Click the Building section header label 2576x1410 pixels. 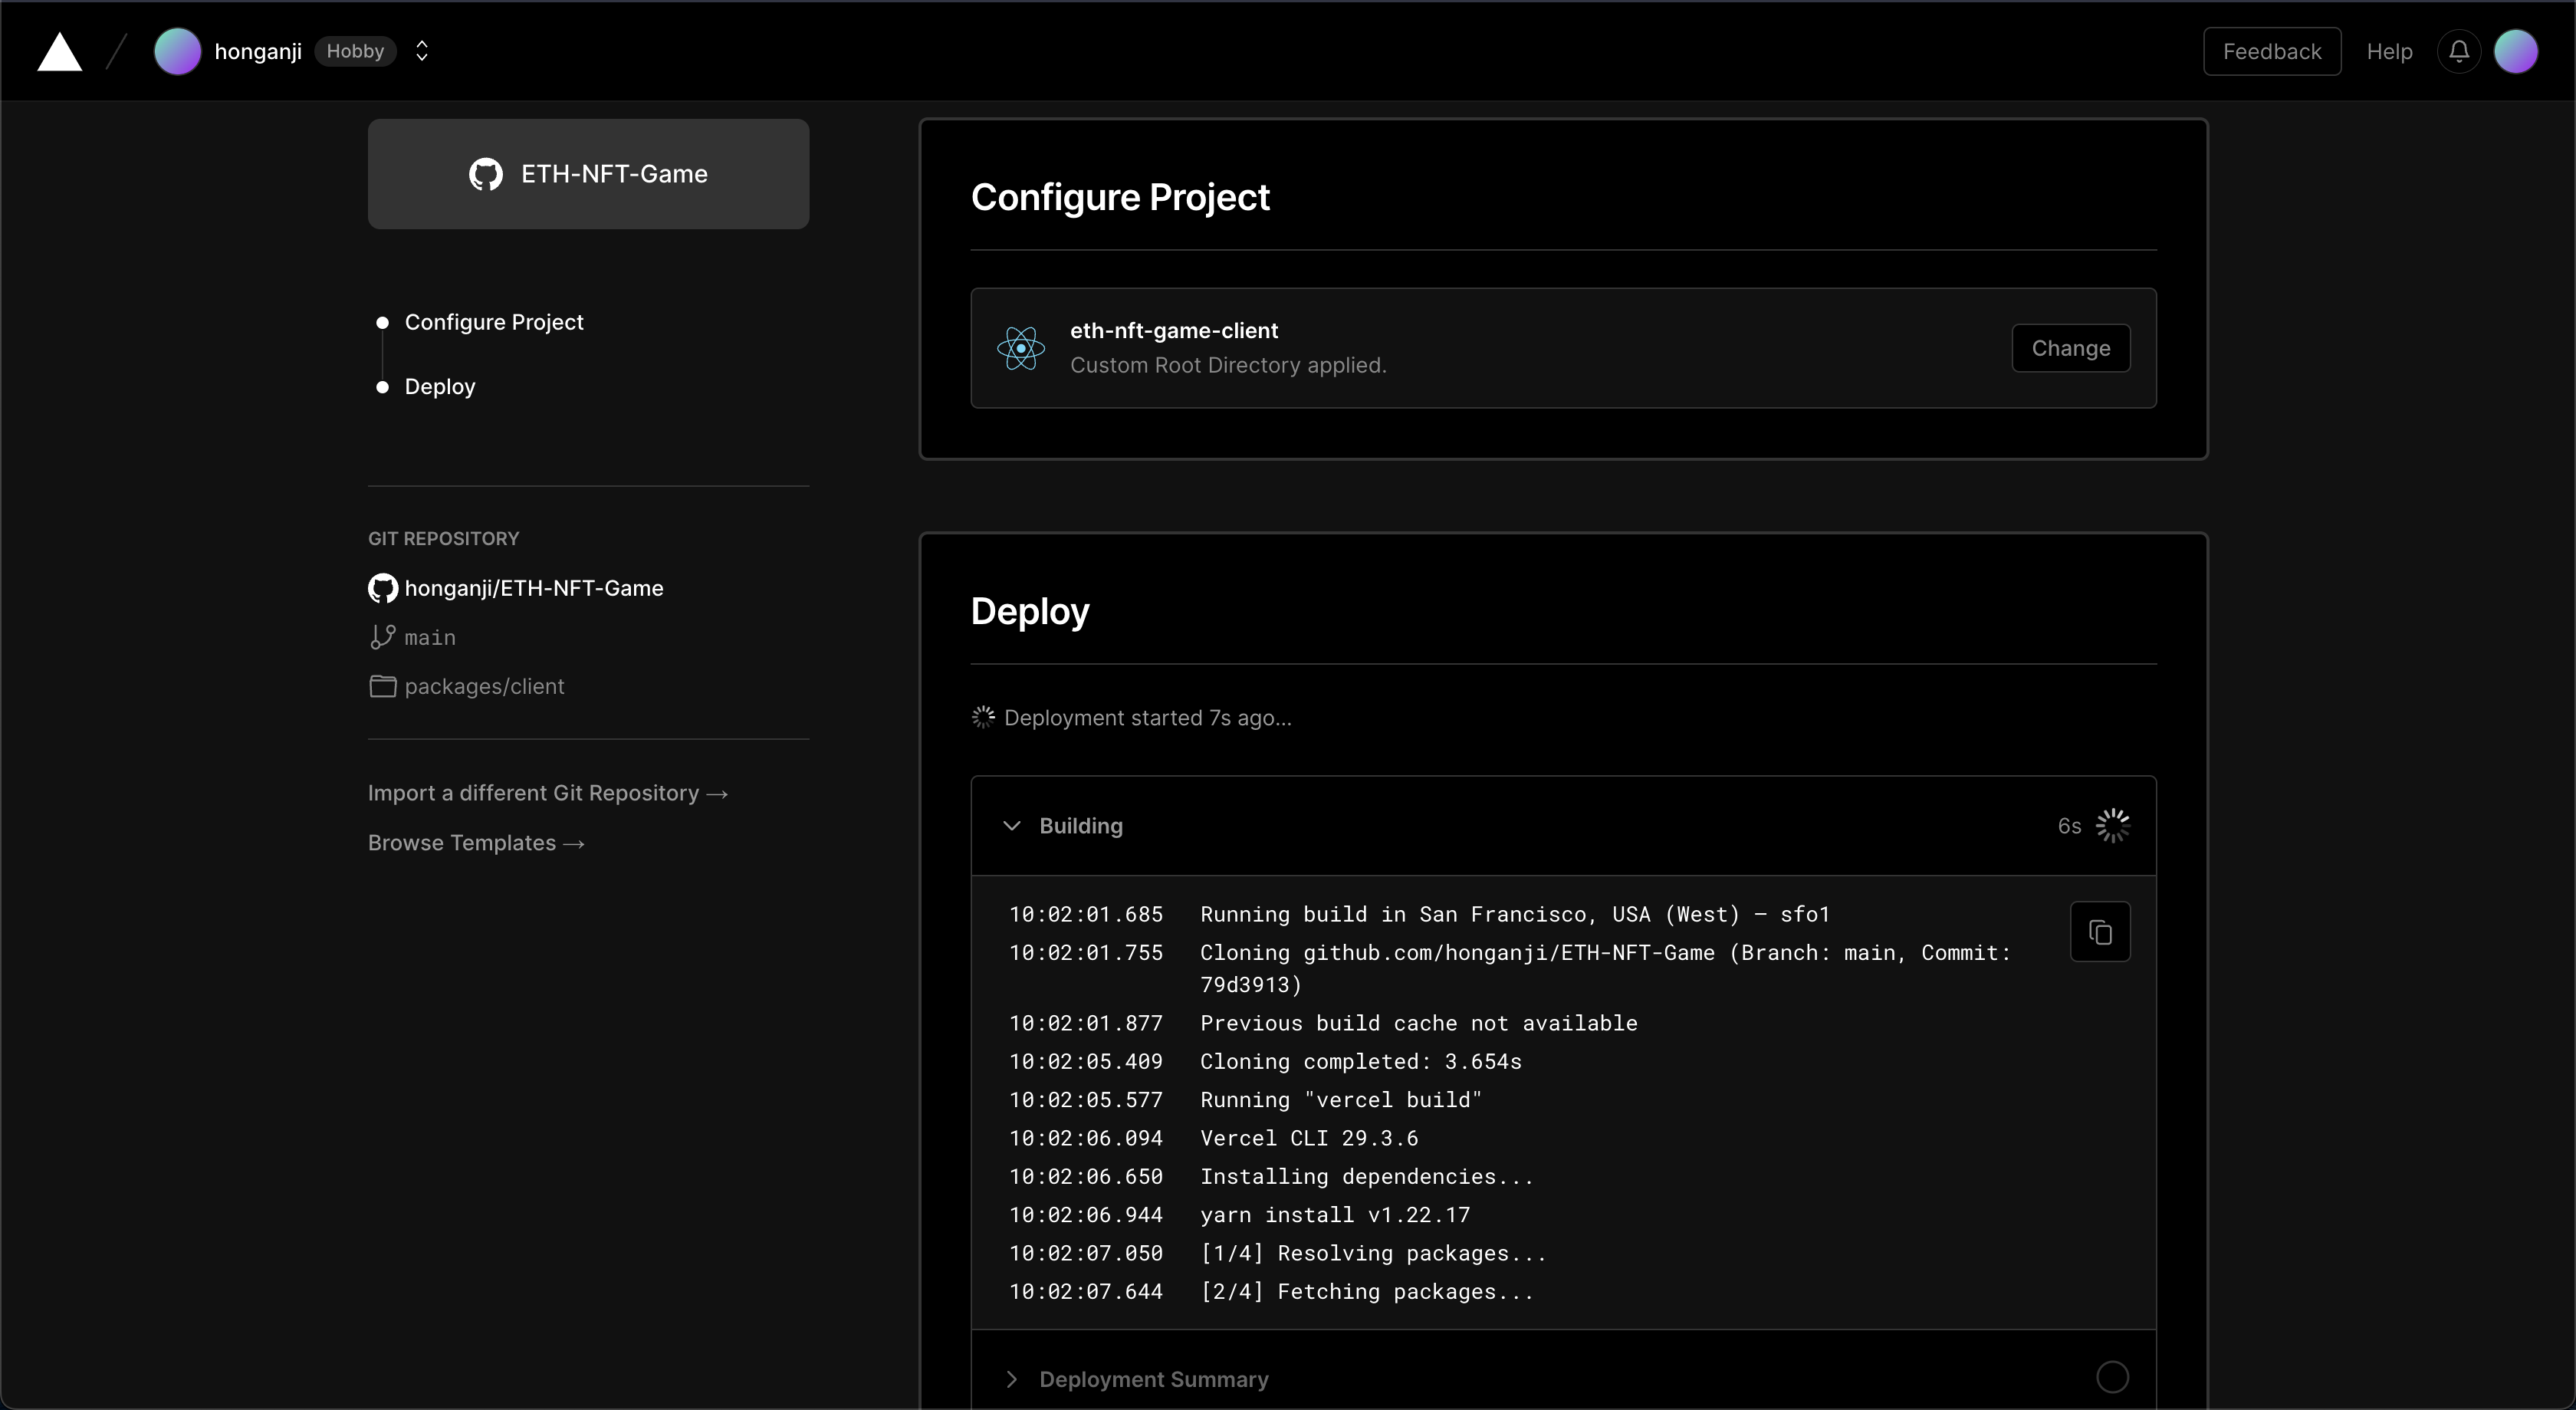(x=1081, y=826)
